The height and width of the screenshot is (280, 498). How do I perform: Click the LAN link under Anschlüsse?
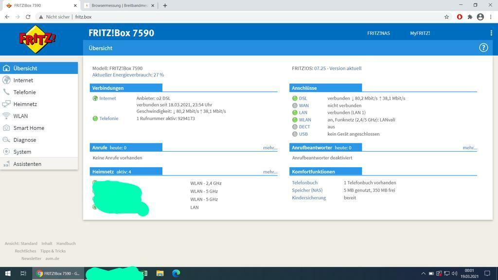(x=303, y=112)
